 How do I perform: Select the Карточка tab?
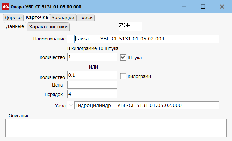pos(37,18)
